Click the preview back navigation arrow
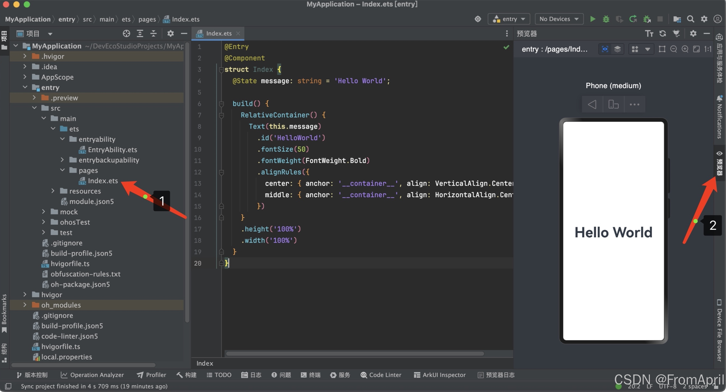This screenshot has height=392, width=726. pos(592,105)
